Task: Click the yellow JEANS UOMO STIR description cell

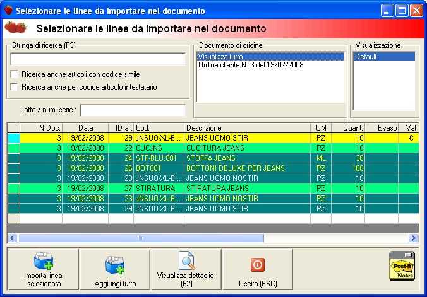Action: pyautogui.click(x=247, y=138)
